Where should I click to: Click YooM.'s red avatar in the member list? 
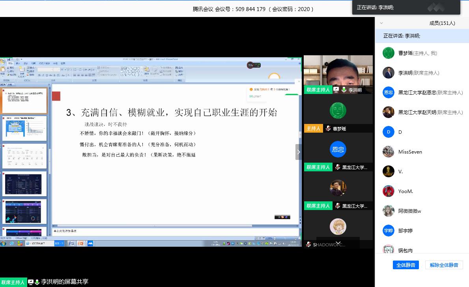[389, 191]
